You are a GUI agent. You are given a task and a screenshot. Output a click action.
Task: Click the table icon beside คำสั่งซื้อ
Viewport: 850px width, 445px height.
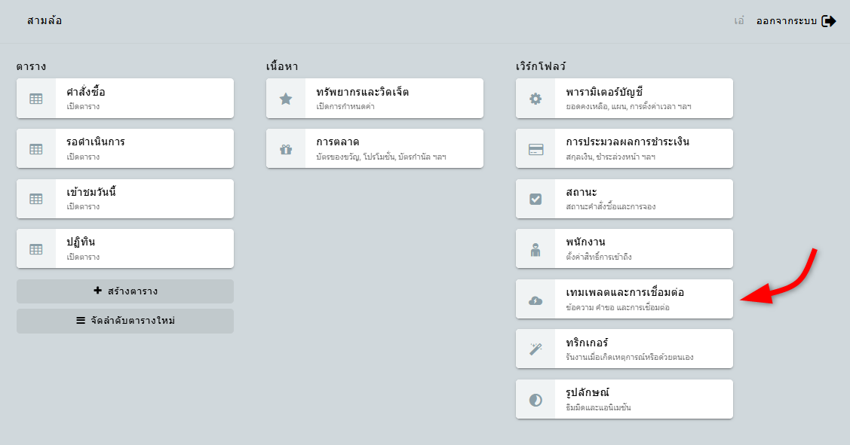coord(36,99)
